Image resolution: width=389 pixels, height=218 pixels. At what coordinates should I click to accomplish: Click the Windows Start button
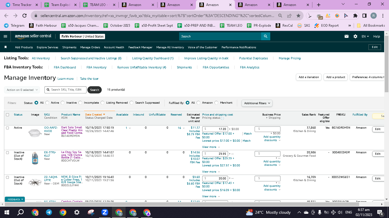pyautogui.click(x=7, y=212)
